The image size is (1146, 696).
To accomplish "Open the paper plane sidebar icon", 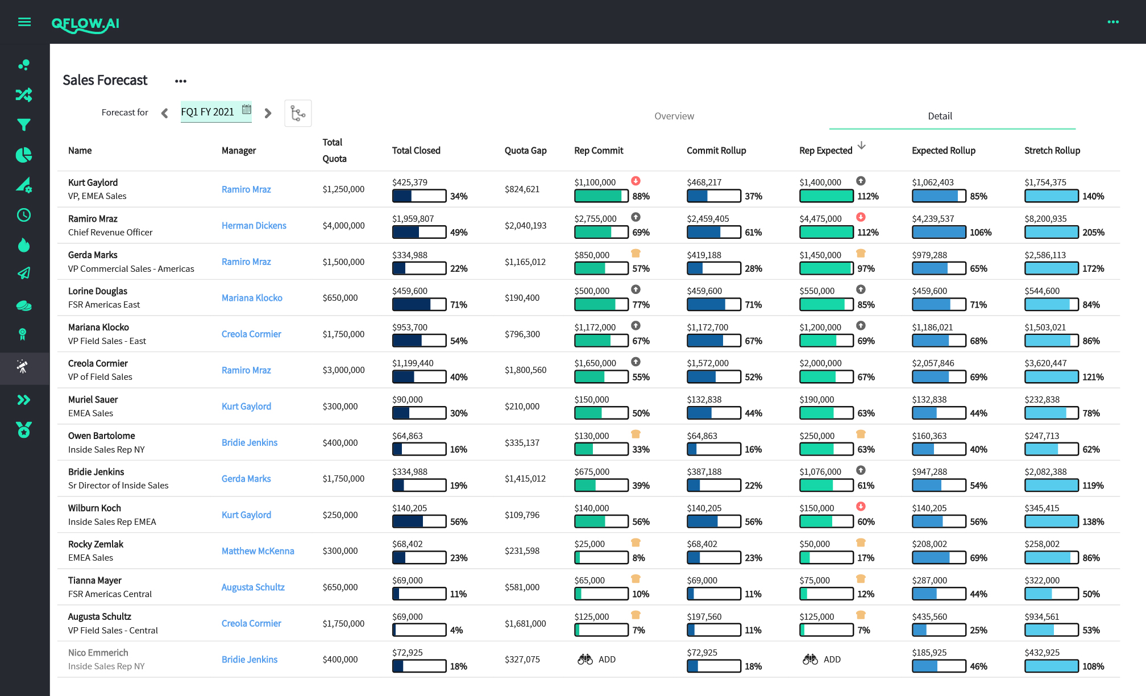I will tap(24, 274).
